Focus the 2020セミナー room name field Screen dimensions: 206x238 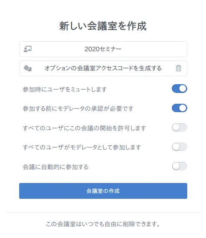[103, 49]
